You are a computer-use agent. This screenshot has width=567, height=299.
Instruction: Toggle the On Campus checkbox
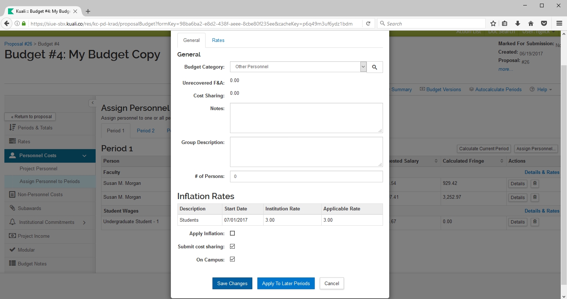click(x=232, y=259)
